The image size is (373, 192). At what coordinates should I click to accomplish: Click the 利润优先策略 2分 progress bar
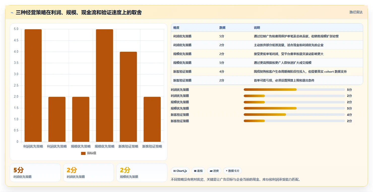294,96
